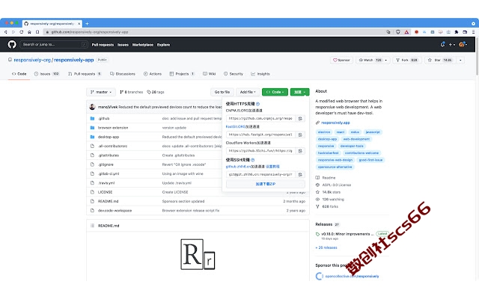The height and width of the screenshot is (299, 479).
Task: Reload the page with browser refresh icon
Action: (x=22, y=31)
